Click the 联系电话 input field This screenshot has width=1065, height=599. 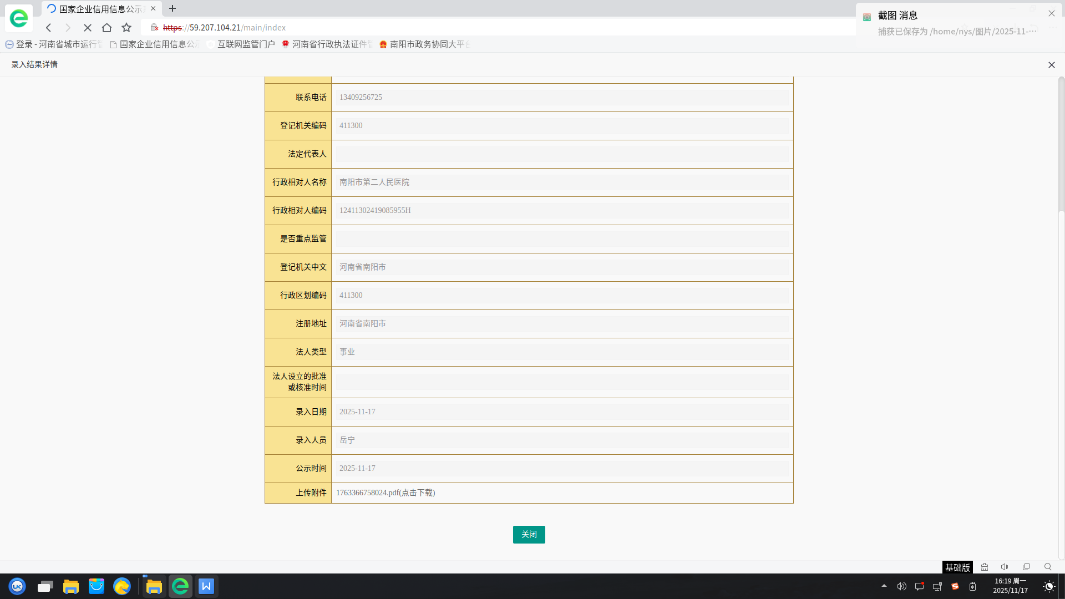562,98
